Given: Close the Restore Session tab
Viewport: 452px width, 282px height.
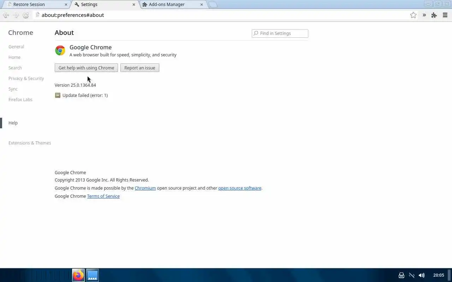Looking at the screenshot, I should (66, 5).
